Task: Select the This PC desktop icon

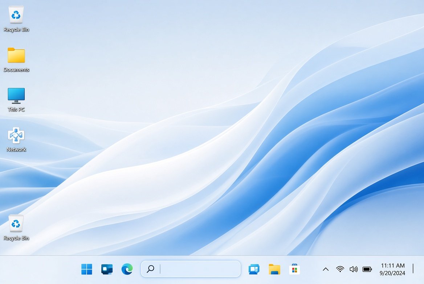Action: click(x=16, y=99)
